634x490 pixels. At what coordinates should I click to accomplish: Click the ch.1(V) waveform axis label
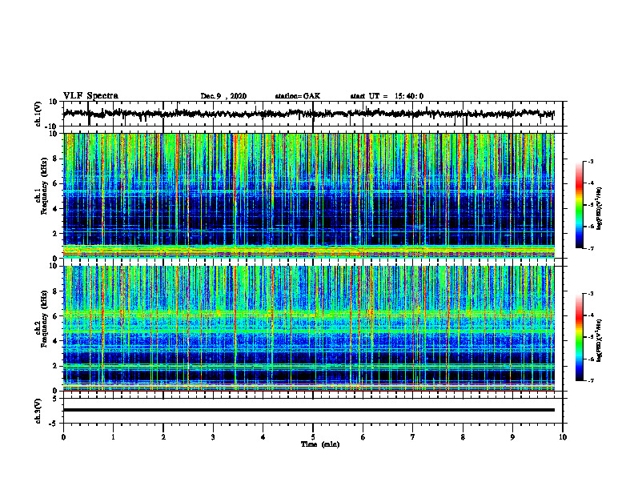38,114
